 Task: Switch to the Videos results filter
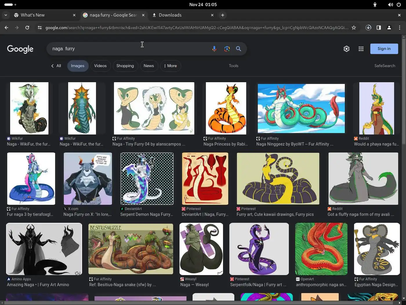[100, 66]
